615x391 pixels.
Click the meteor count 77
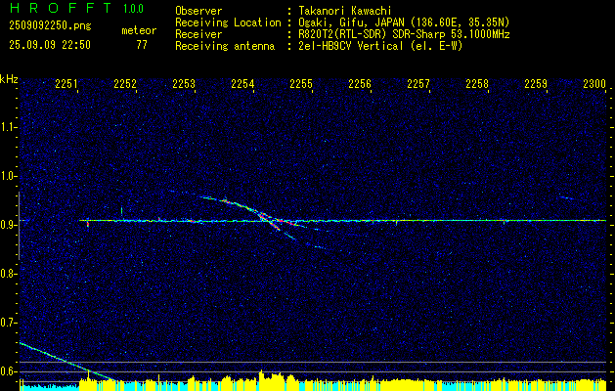[x=142, y=45]
